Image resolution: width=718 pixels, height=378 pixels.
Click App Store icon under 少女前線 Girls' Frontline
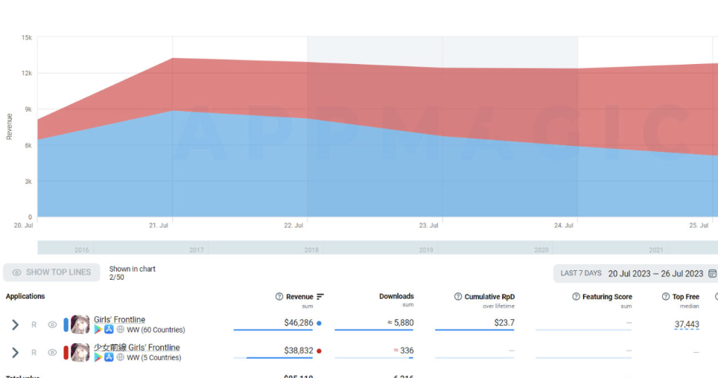pyautogui.click(x=109, y=357)
